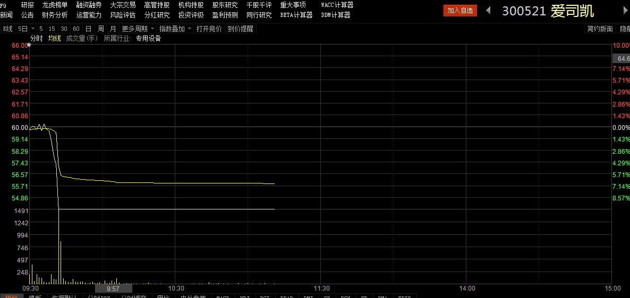Open the WACC计算器 calculator
The image size is (630, 298).
click(337, 5)
